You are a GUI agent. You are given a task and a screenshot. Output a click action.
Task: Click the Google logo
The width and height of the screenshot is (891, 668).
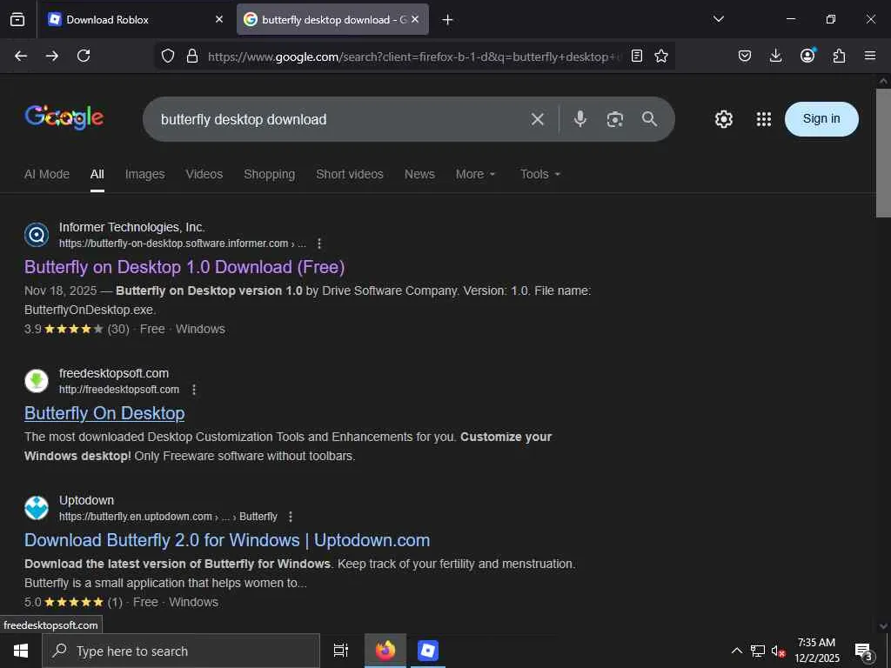(x=64, y=117)
